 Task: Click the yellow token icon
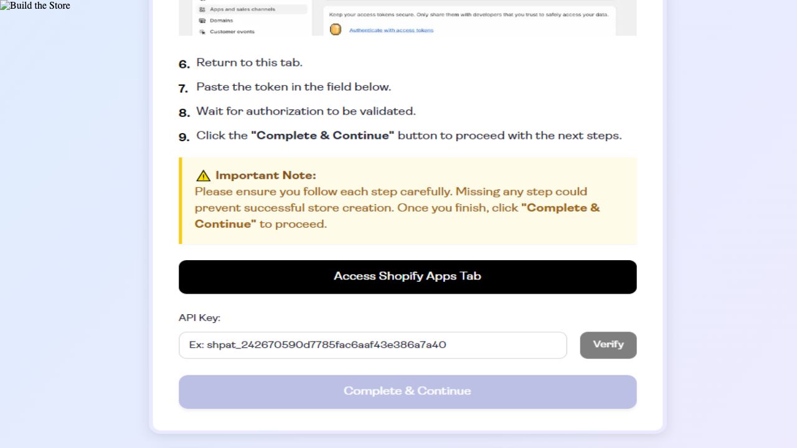[x=336, y=29]
